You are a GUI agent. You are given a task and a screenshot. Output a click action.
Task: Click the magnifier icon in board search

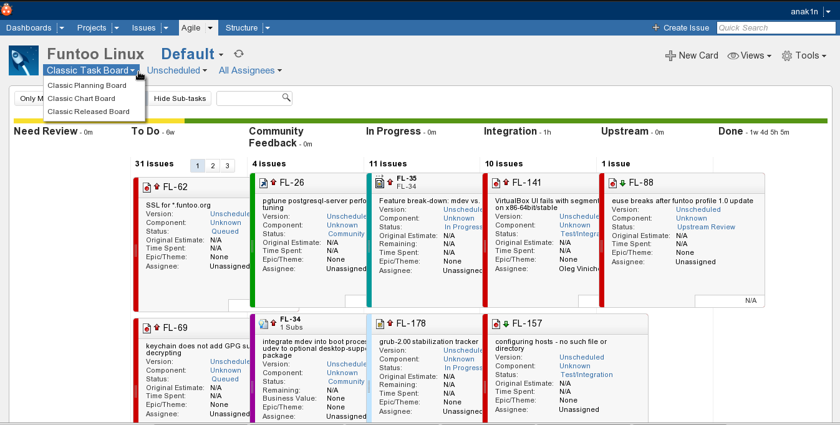pyautogui.click(x=286, y=98)
